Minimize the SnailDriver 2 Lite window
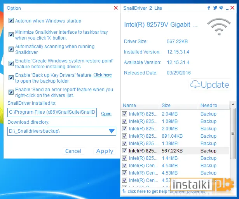Viewport: 239px width, 199px height. (227, 9)
